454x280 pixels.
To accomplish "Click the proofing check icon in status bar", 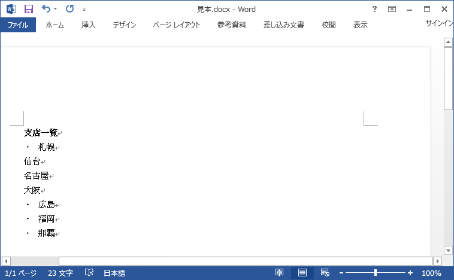I will [x=89, y=273].
